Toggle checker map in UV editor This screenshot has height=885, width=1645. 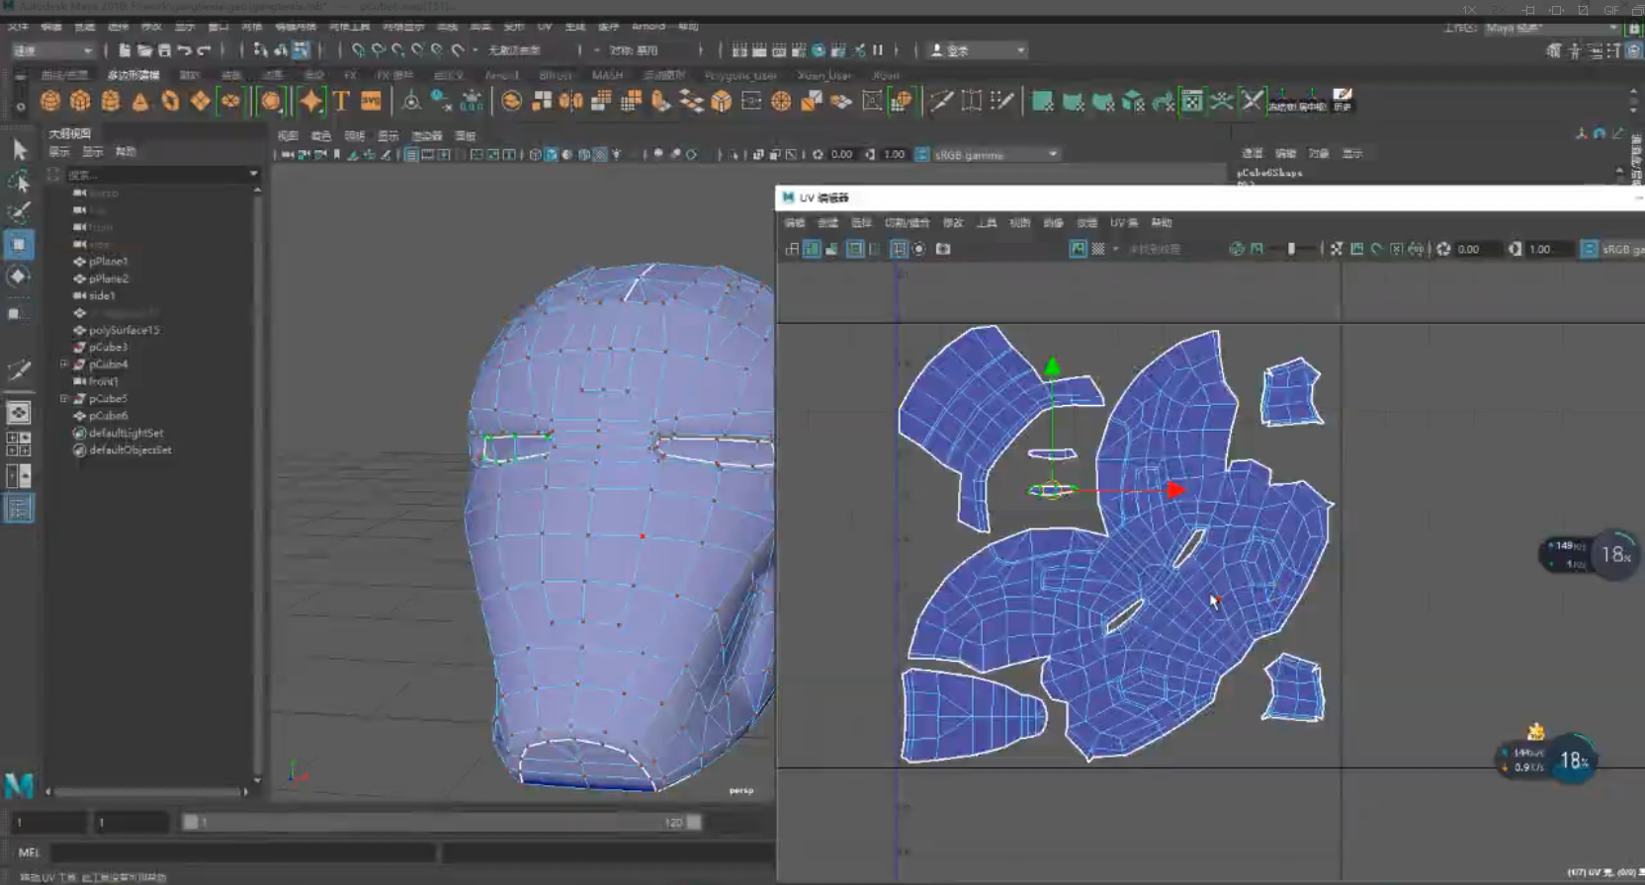point(1097,249)
